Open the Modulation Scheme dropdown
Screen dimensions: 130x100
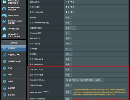[x=84, y=80]
